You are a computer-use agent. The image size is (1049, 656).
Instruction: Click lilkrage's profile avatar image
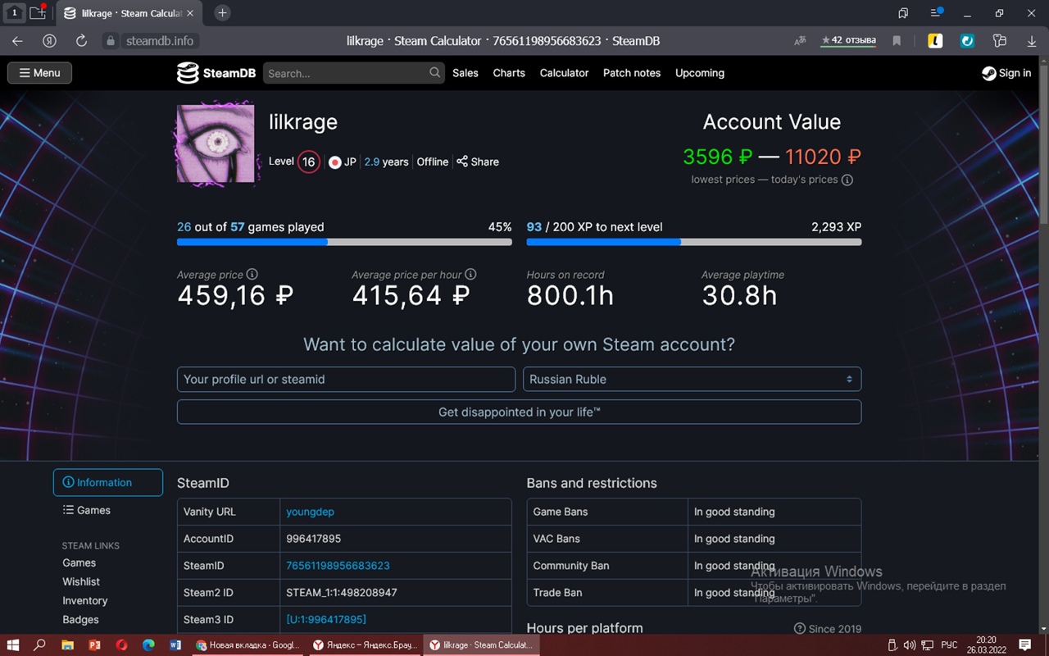pyautogui.click(x=216, y=143)
